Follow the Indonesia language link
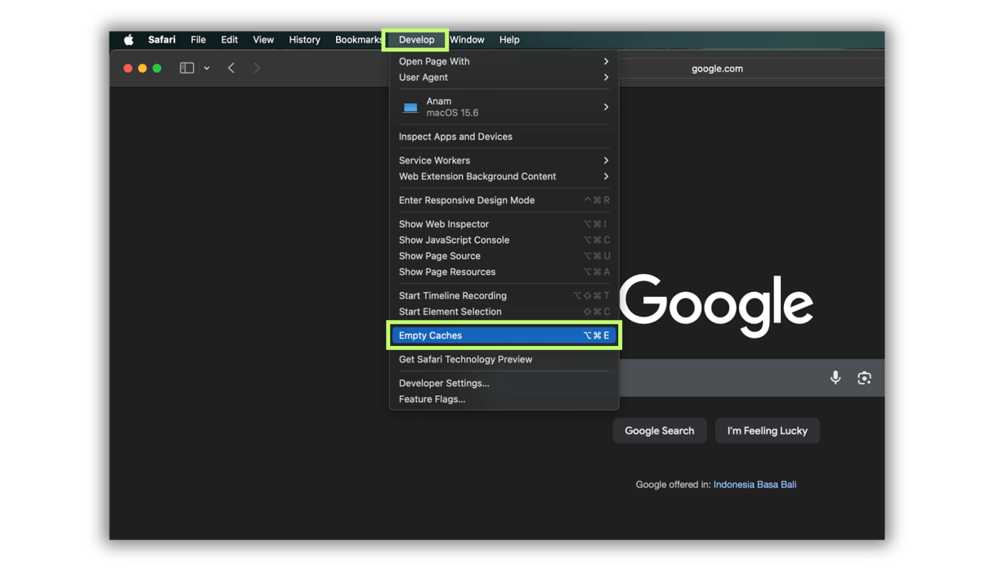 (732, 484)
